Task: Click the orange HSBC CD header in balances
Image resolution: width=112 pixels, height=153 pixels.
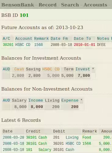Action: click(x=51, y=69)
